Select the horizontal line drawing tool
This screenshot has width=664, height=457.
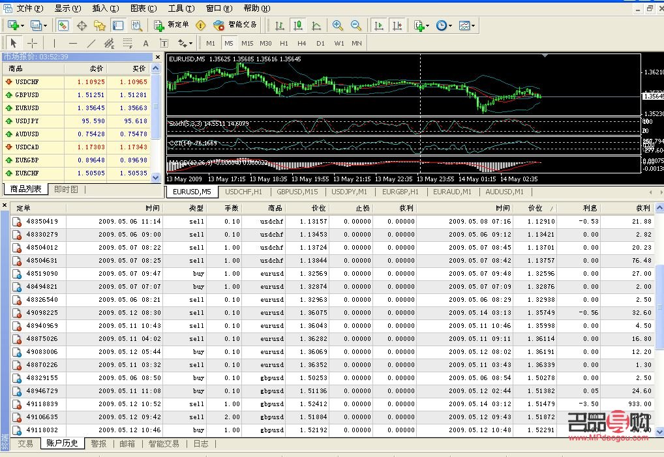pyautogui.click(x=73, y=43)
